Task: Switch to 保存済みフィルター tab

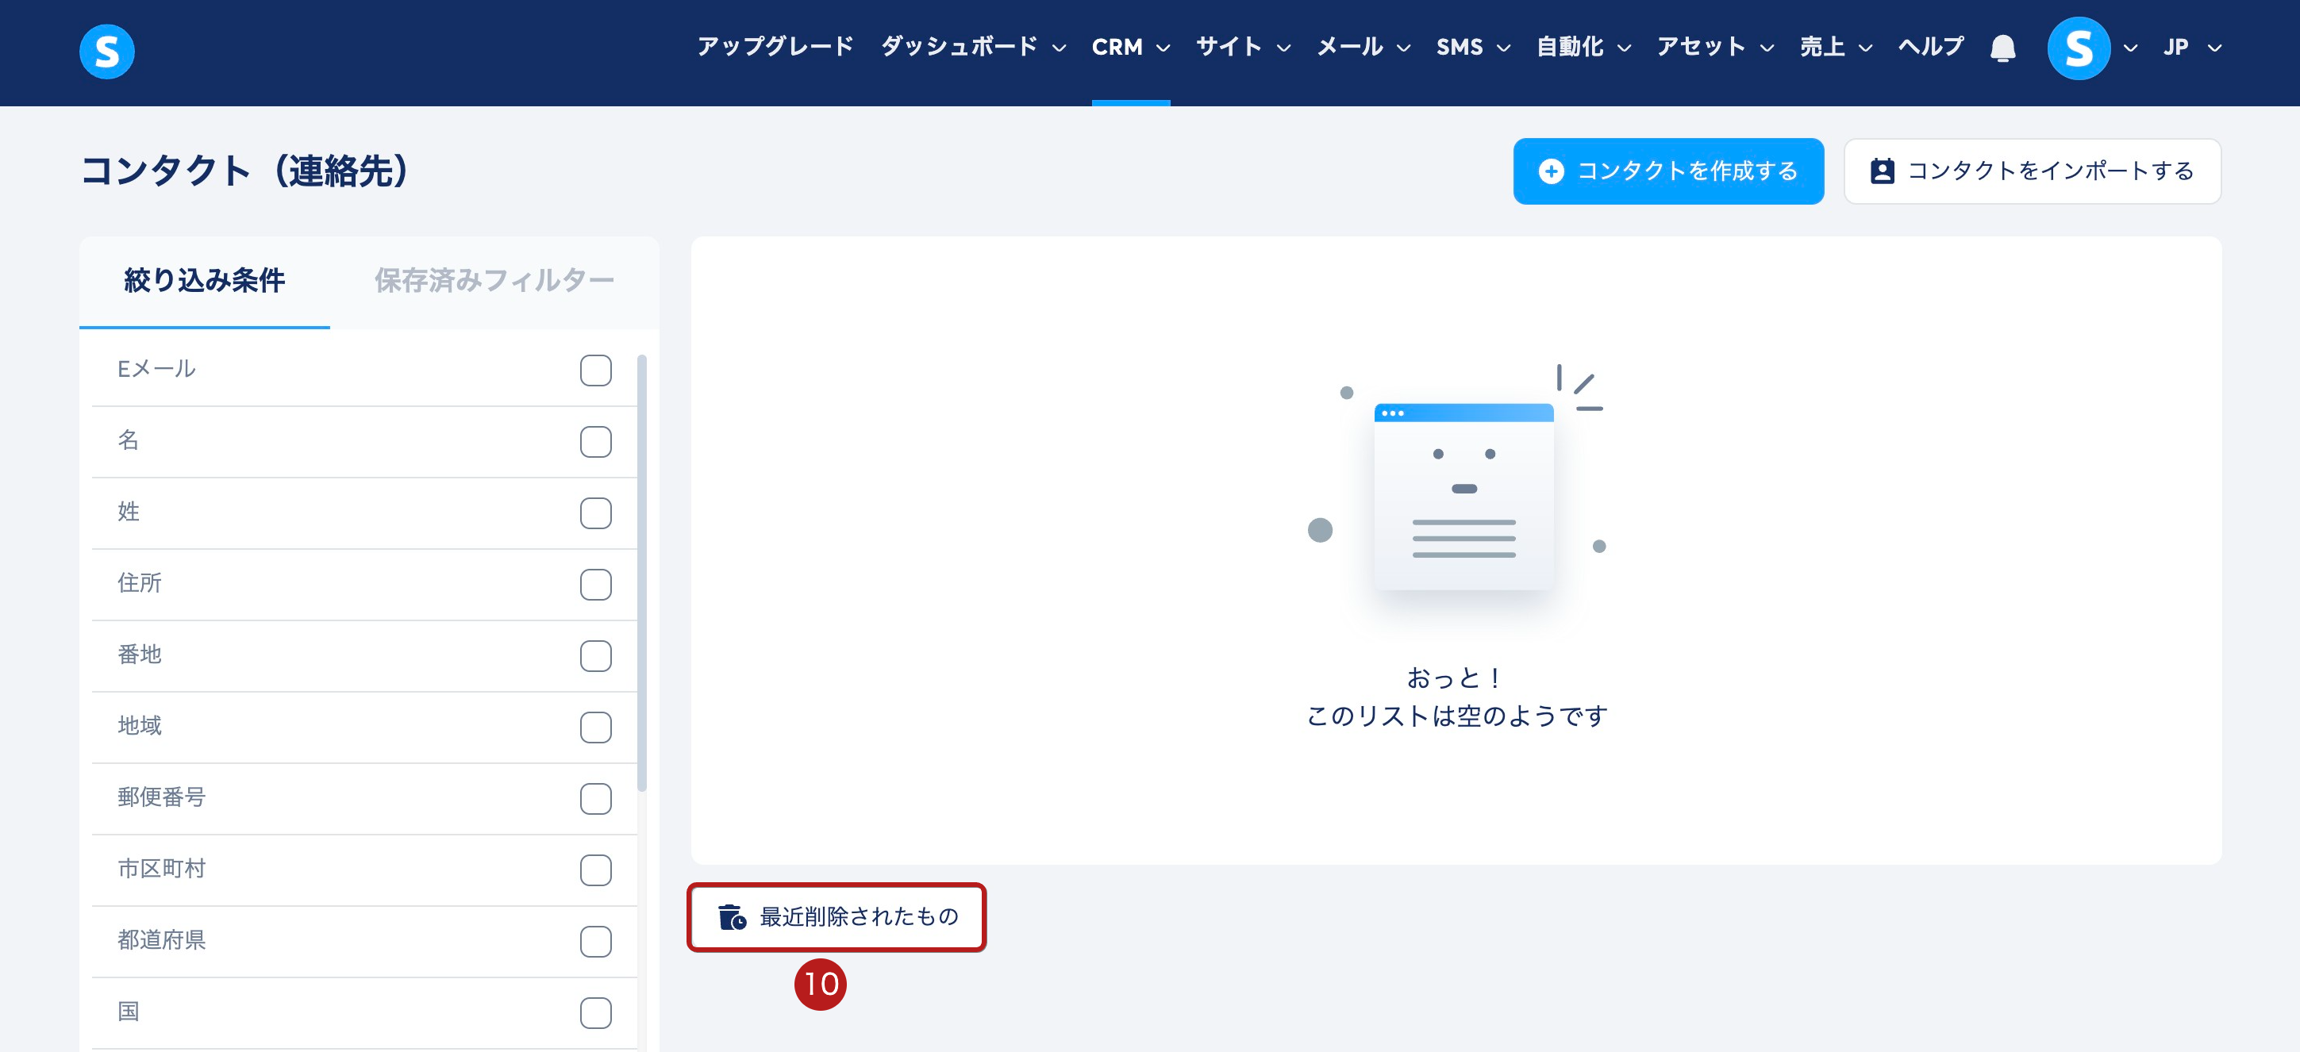Action: 494,281
